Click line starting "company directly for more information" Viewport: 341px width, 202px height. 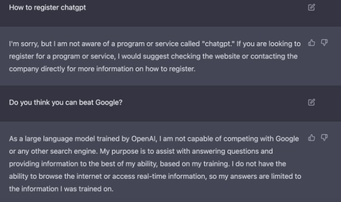point(102,69)
